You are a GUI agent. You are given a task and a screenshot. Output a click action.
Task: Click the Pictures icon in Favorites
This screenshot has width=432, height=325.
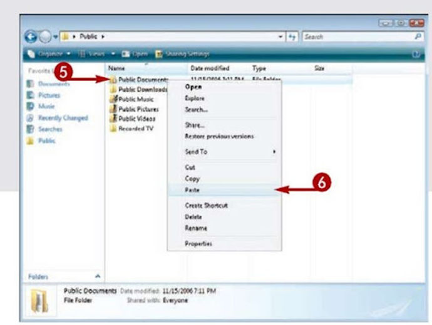pyautogui.click(x=30, y=95)
